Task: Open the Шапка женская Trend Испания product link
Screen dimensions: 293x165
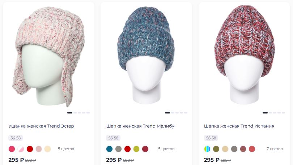Action: [239, 126]
